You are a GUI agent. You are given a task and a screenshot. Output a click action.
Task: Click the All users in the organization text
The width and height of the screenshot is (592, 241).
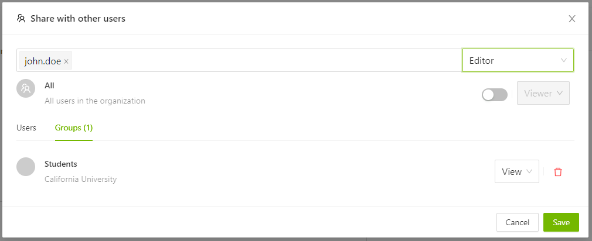(x=94, y=101)
